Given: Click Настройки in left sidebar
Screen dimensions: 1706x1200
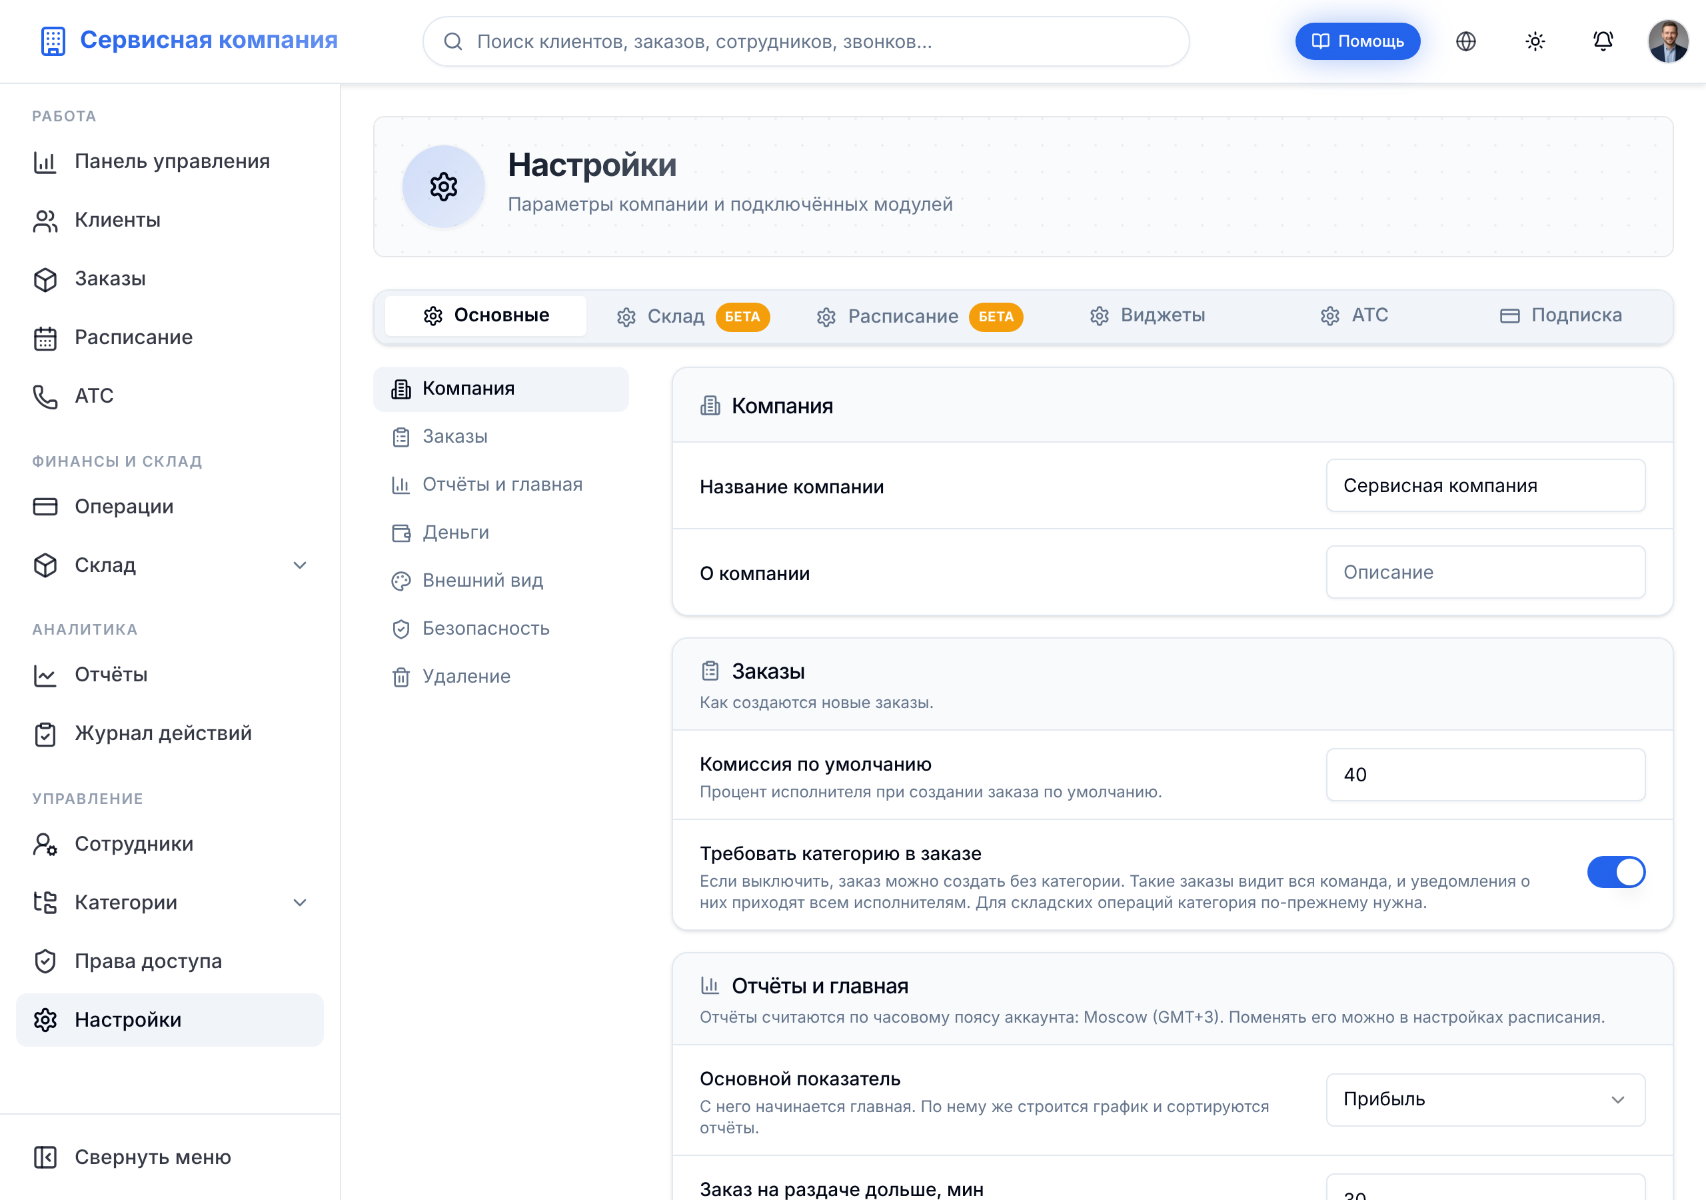Looking at the screenshot, I should click(x=170, y=1020).
